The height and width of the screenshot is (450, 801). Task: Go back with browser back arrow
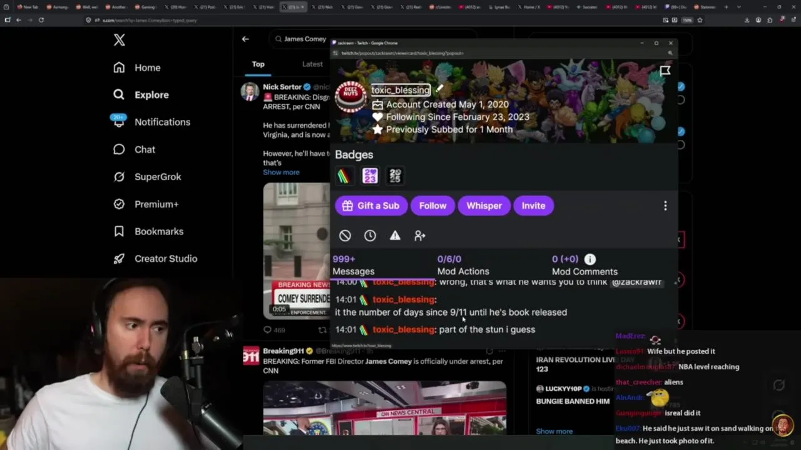(19, 20)
